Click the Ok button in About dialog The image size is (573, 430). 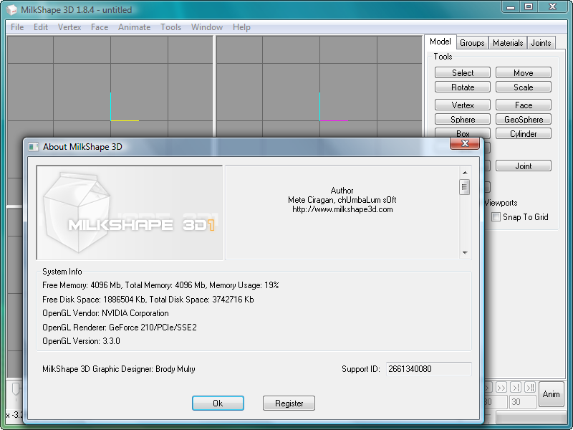tap(218, 403)
